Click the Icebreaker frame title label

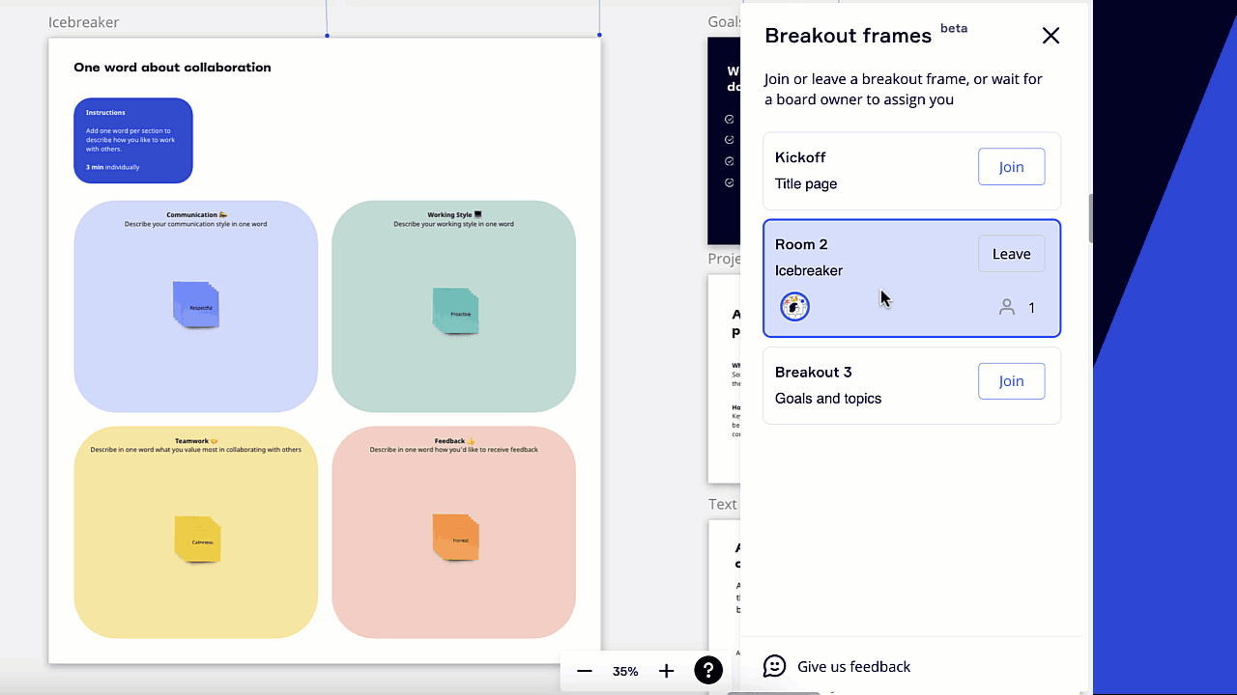pyautogui.click(x=84, y=22)
